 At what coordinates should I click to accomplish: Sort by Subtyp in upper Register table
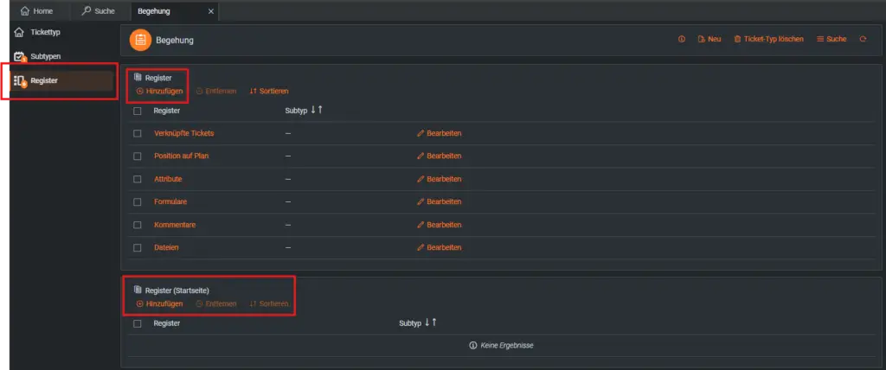coord(317,110)
